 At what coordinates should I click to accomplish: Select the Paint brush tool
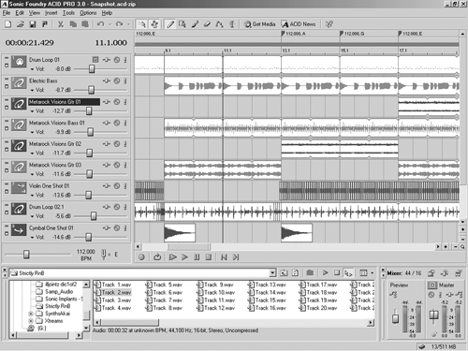click(195, 24)
